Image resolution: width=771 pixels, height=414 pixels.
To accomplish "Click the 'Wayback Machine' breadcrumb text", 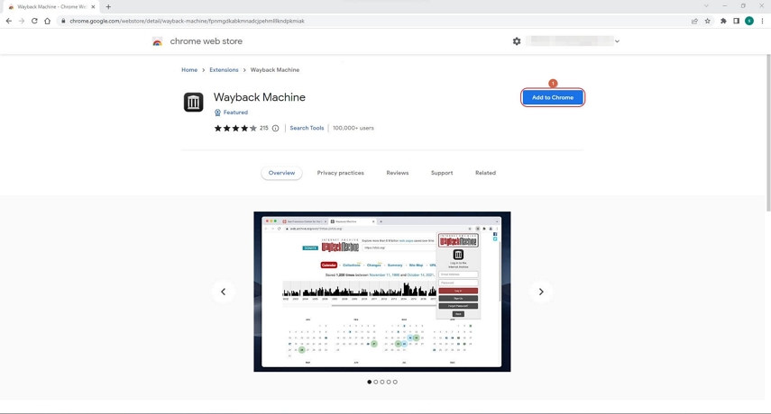I will click(275, 70).
